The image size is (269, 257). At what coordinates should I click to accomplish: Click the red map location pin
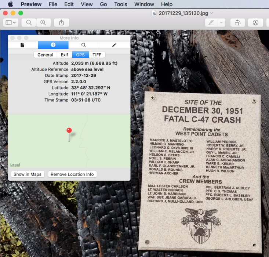69,130
